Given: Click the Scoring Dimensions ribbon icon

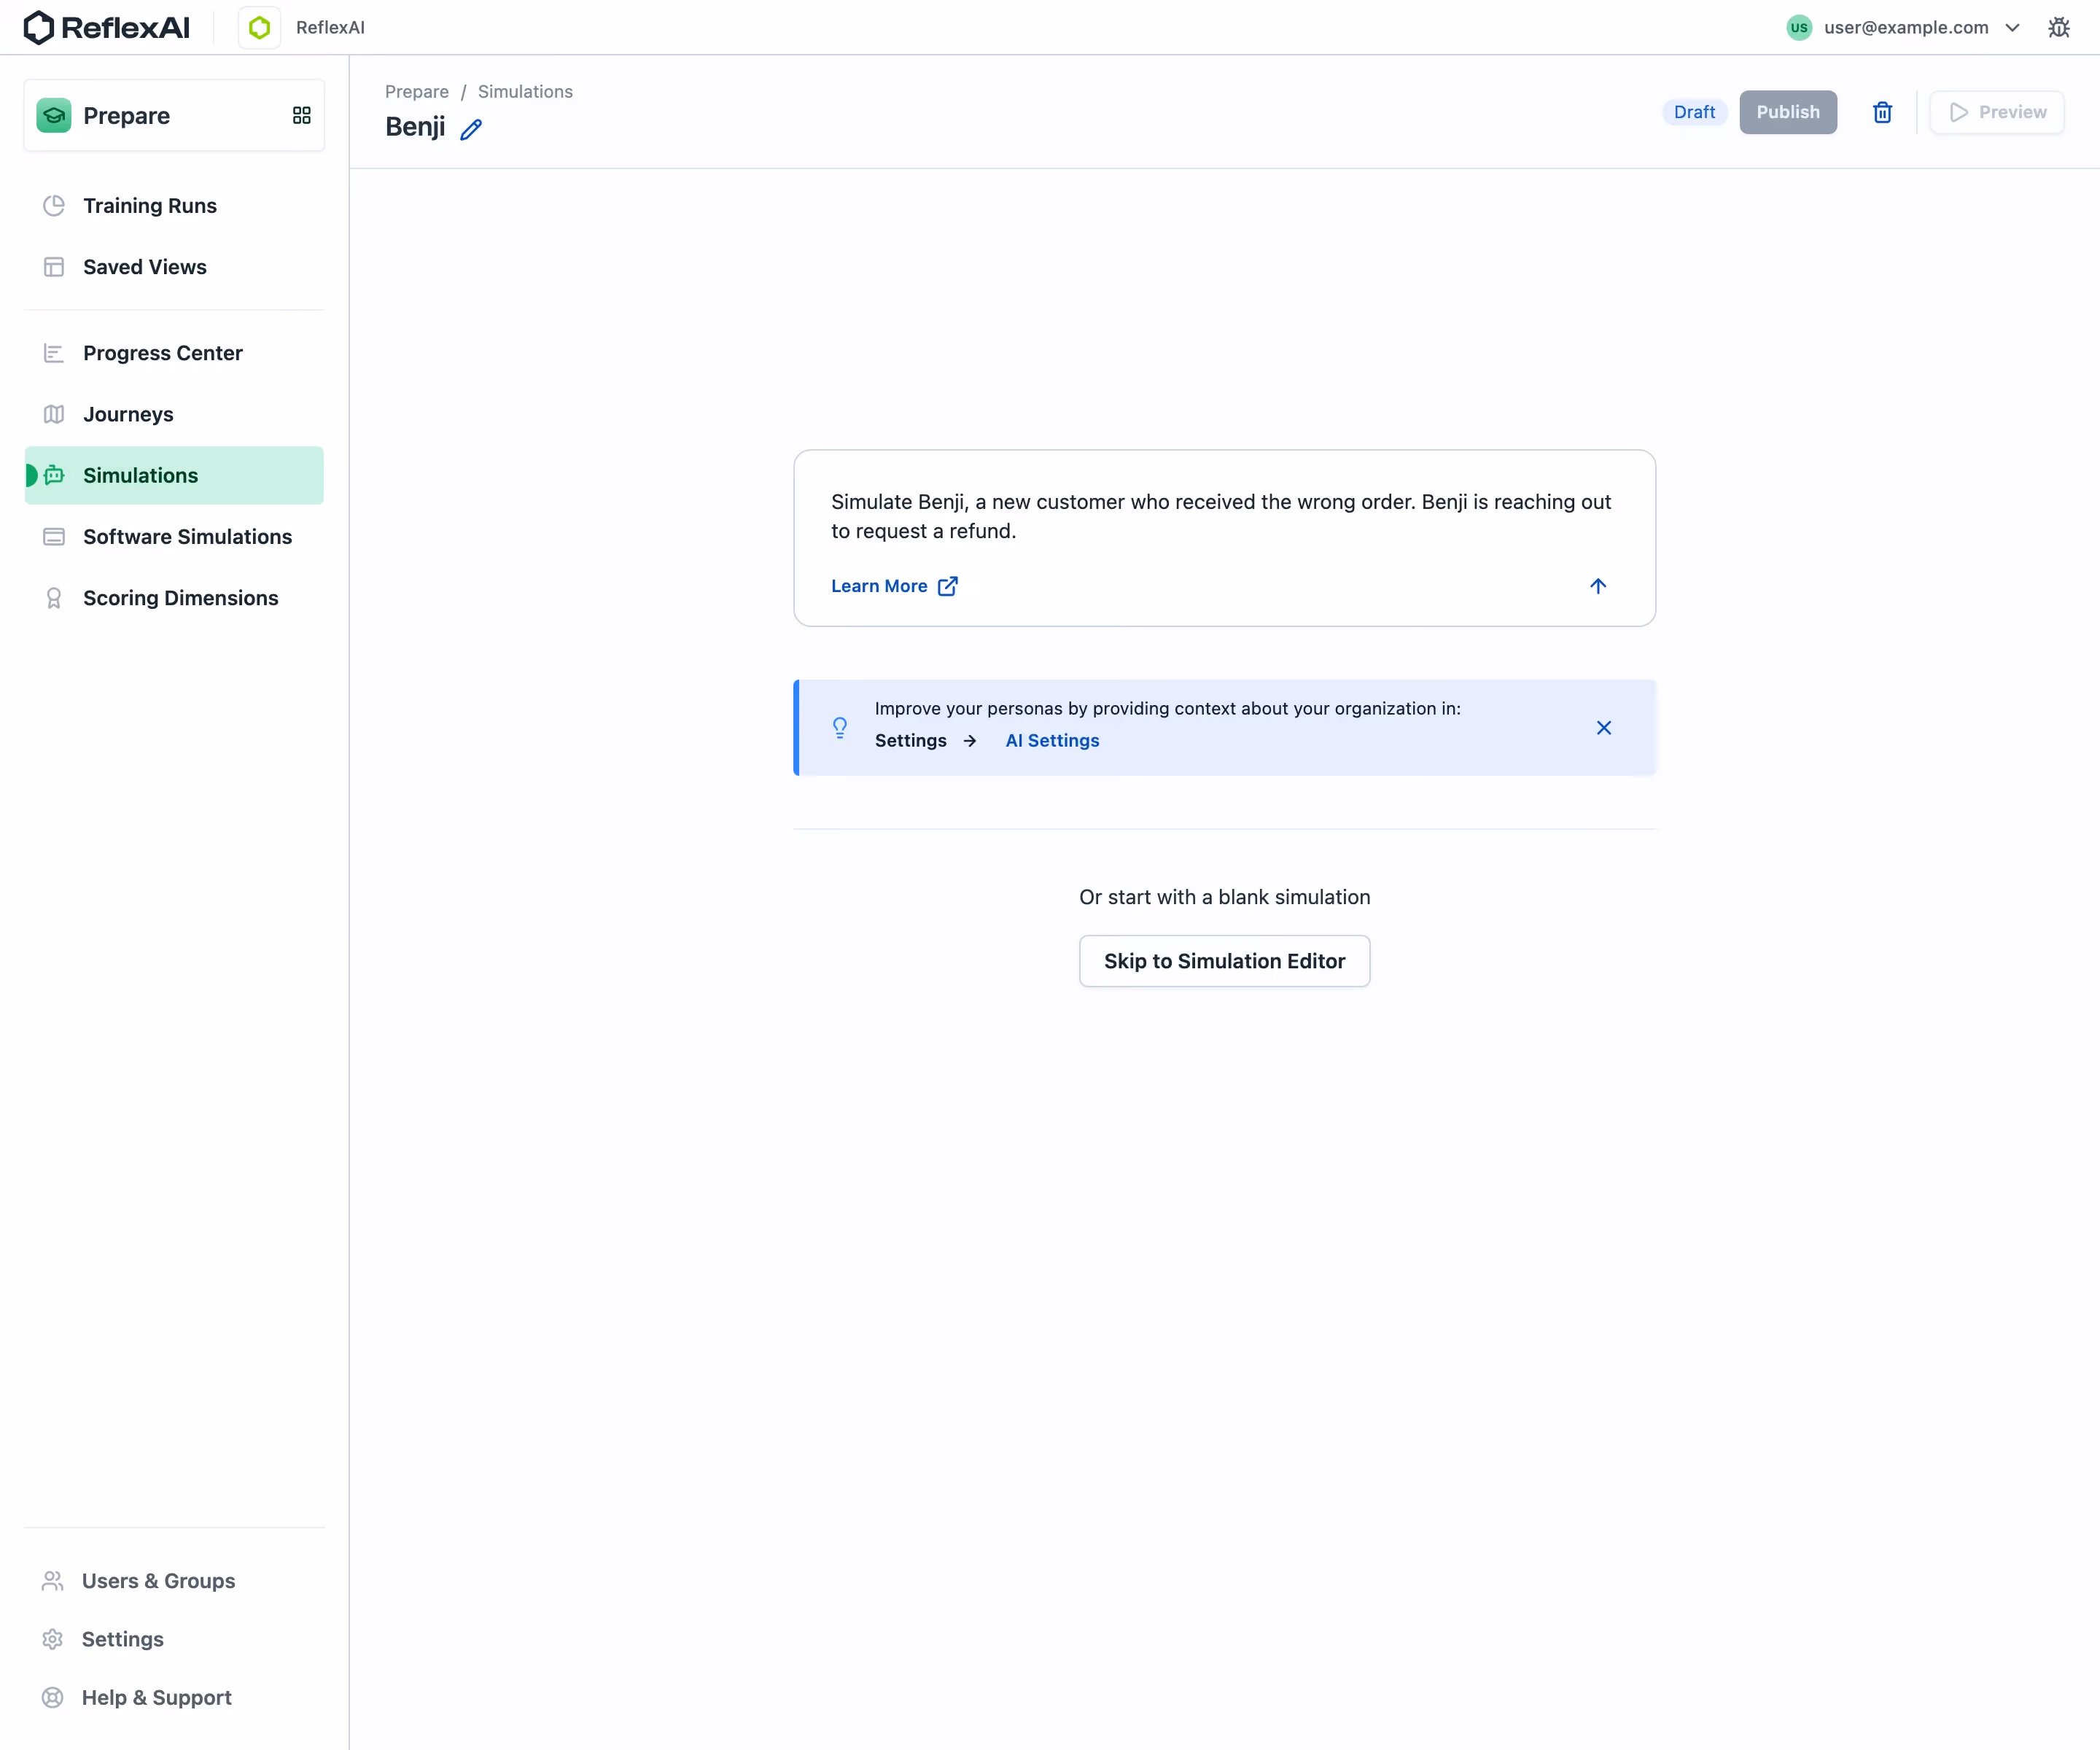Looking at the screenshot, I should [54, 598].
